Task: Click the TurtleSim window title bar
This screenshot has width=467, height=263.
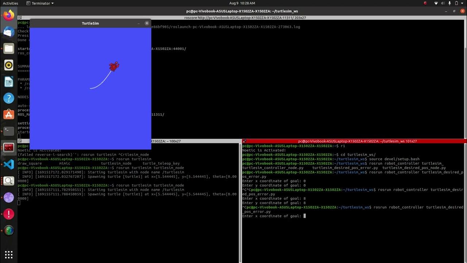Action: point(90,23)
